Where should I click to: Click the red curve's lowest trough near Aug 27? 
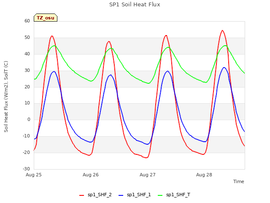146,158
